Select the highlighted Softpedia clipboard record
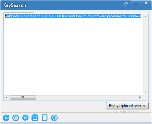 (73, 16)
